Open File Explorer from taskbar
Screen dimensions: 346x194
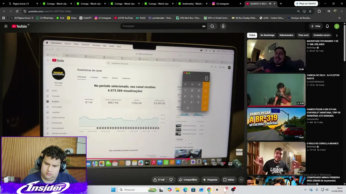coord(177,190)
